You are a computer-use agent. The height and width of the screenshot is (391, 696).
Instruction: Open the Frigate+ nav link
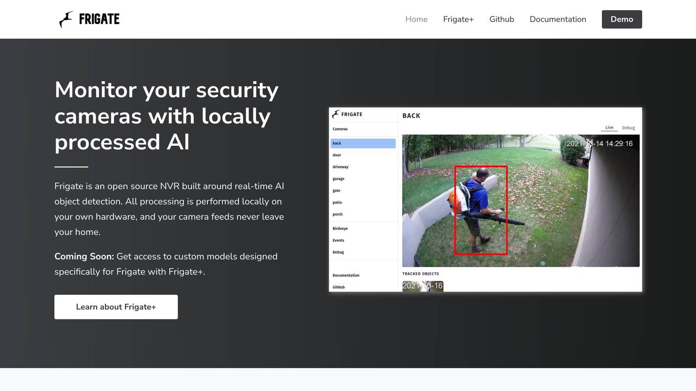(x=459, y=19)
